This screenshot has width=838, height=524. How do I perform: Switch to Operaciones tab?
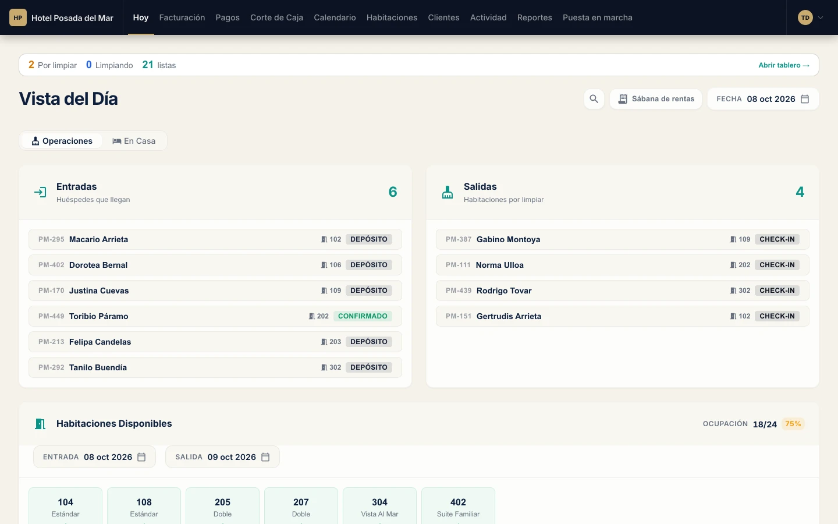[x=62, y=141]
